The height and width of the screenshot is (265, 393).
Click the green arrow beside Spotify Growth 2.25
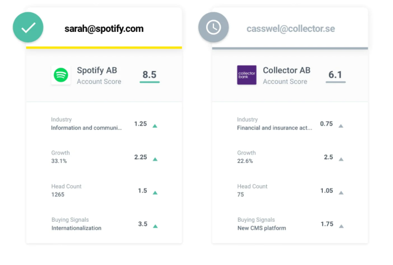(155, 159)
